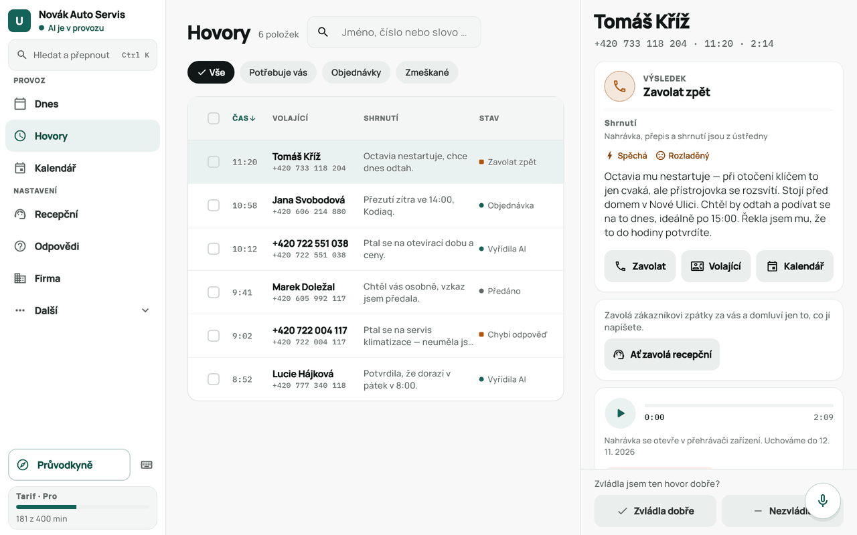Open the Odpovědi section
Image resolution: width=857 pixels, height=535 pixels.
pos(82,246)
